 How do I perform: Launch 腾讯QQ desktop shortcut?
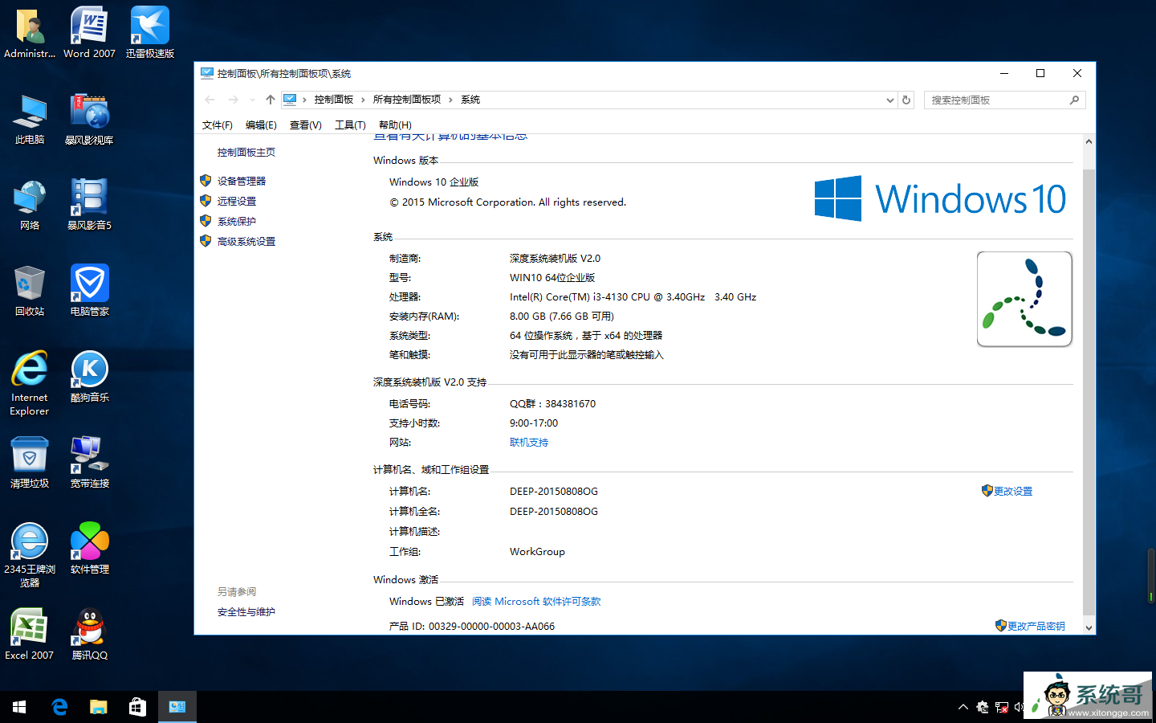pos(89,635)
